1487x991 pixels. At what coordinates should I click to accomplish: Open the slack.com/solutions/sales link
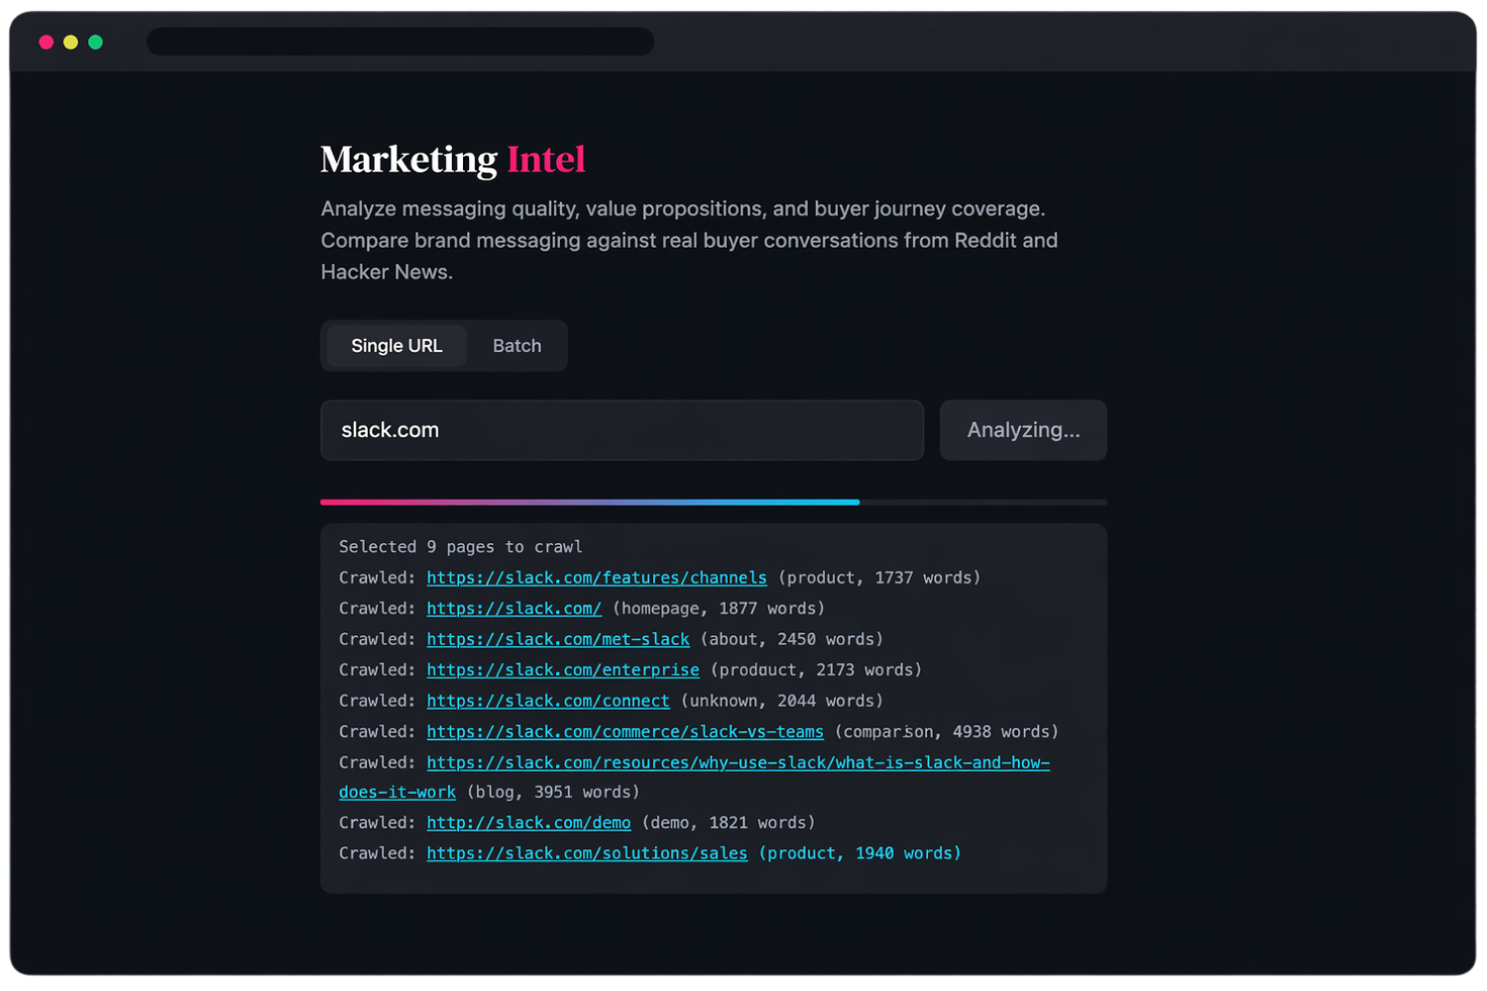[587, 852]
